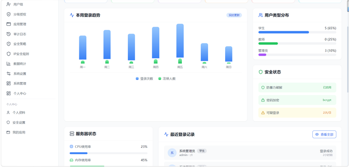Click the CPU使用率 progress bar
The image size is (349, 167).
108,153
